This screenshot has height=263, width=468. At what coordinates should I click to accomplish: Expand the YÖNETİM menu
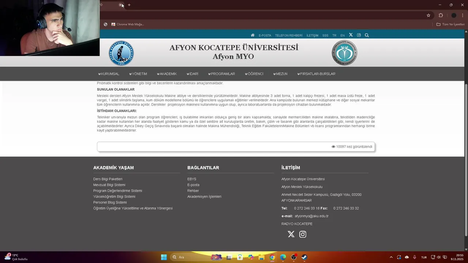138,74
